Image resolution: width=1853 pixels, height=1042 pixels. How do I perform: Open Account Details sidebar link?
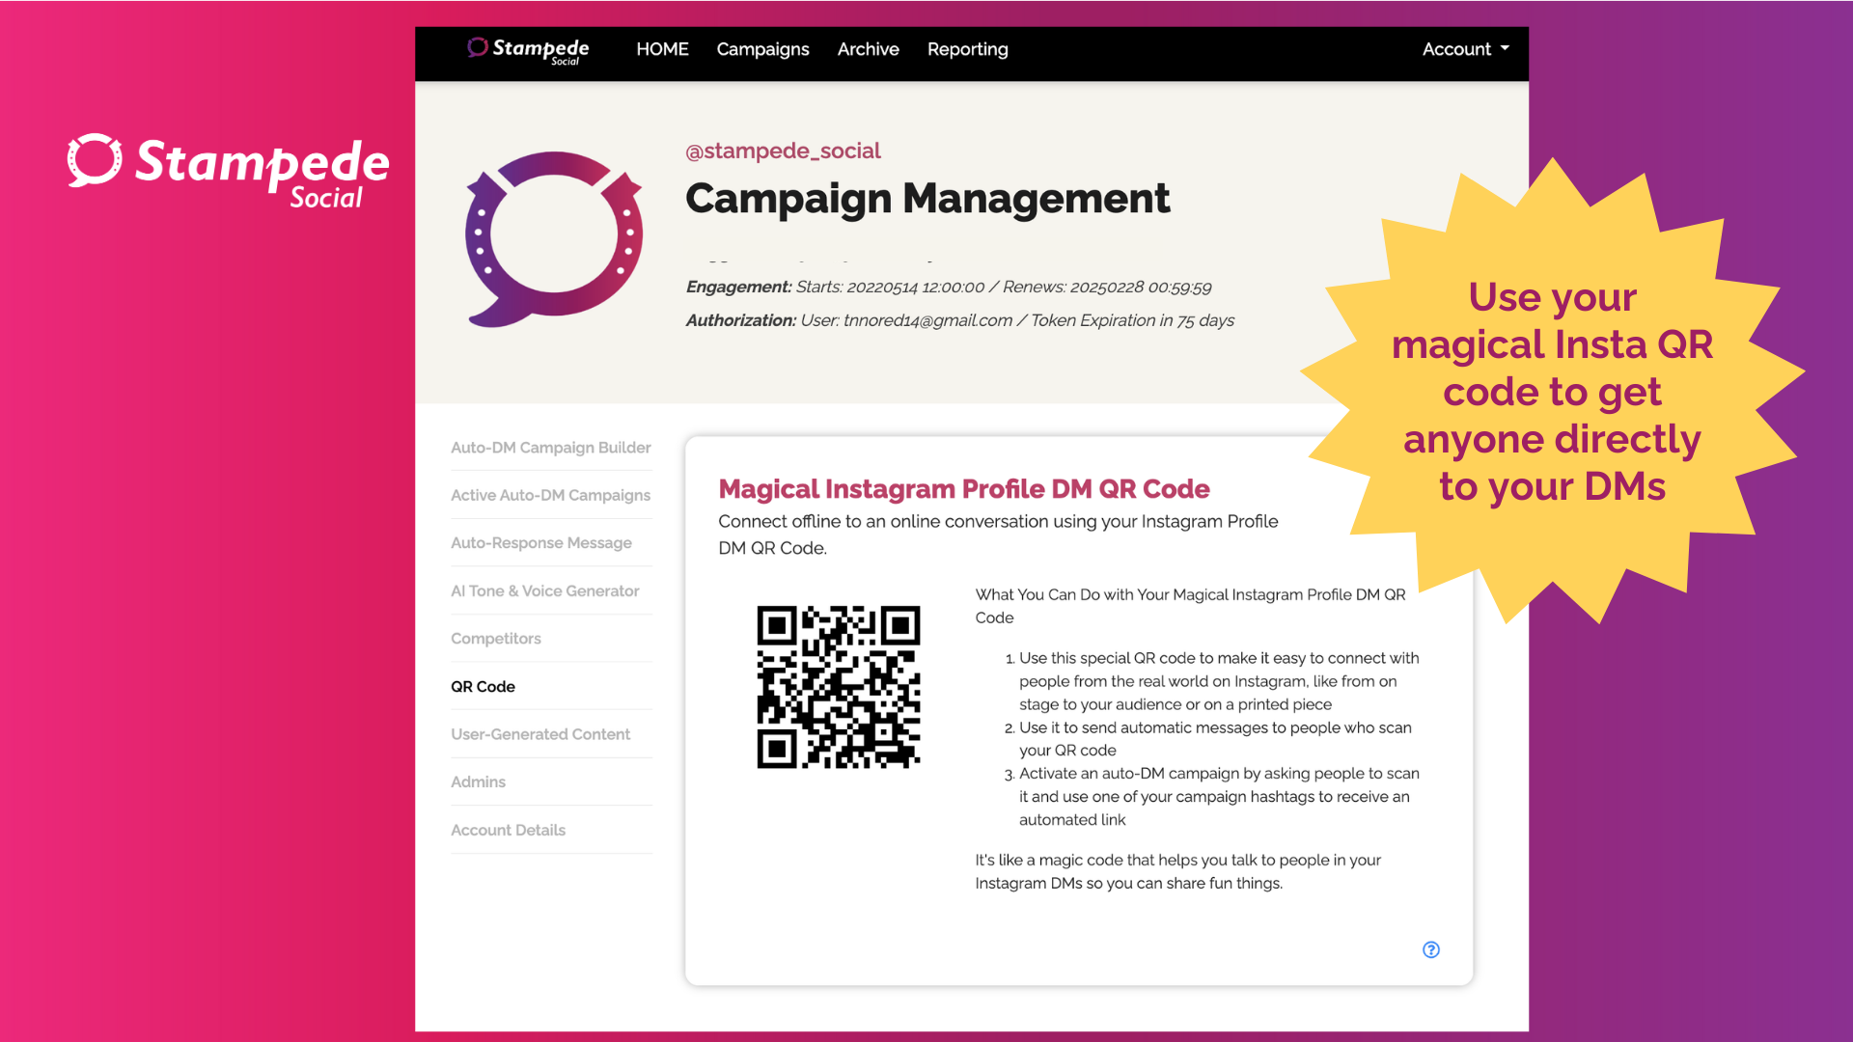[x=508, y=830]
